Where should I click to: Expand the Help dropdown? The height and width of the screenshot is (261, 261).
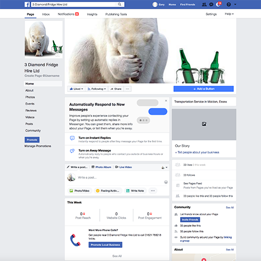tap(229, 14)
